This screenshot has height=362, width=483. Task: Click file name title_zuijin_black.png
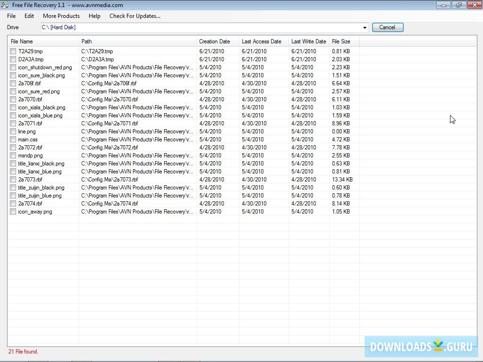[42, 188]
